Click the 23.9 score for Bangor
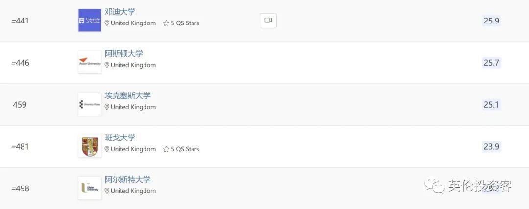Image resolution: width=529 pixels, height=209 pixels. pyautogui.click(x=491, y=146)
